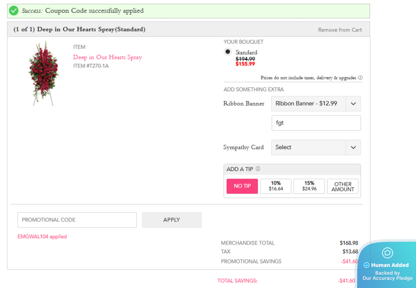
Task: Click the Human Added badge house icon
Action: click(387, 253)
